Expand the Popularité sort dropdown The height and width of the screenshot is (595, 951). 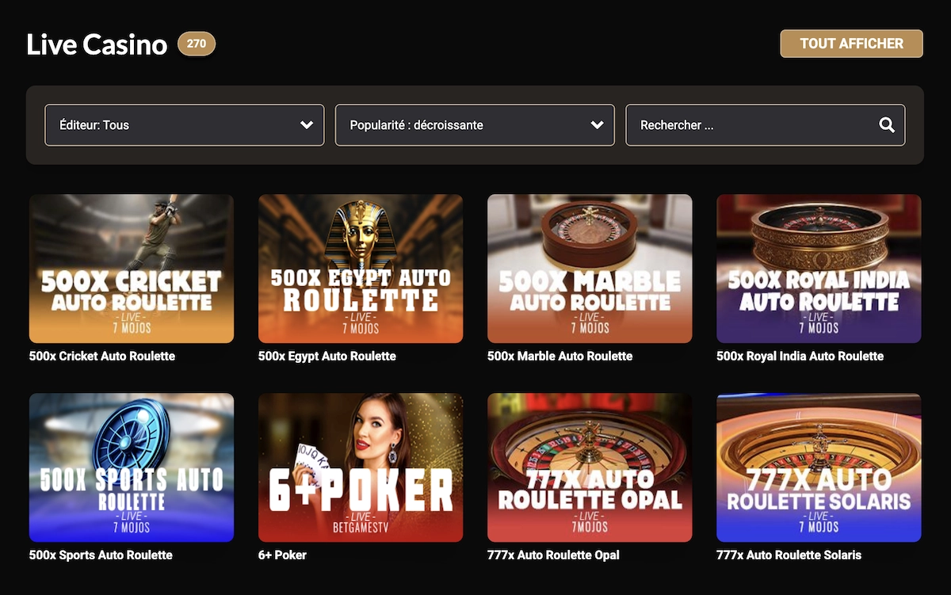pos(596,124)
